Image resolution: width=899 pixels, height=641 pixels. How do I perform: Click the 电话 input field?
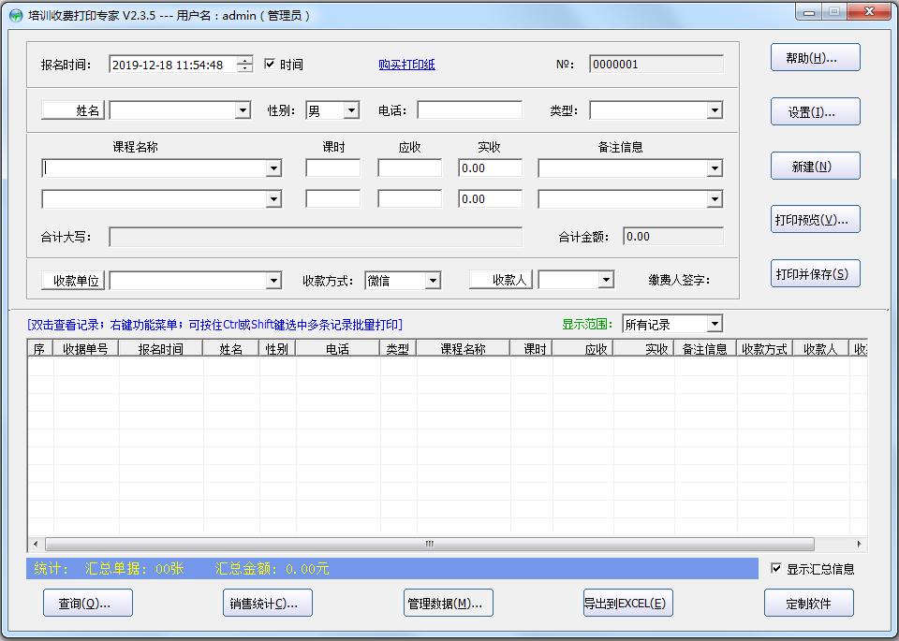click(469, 110)
